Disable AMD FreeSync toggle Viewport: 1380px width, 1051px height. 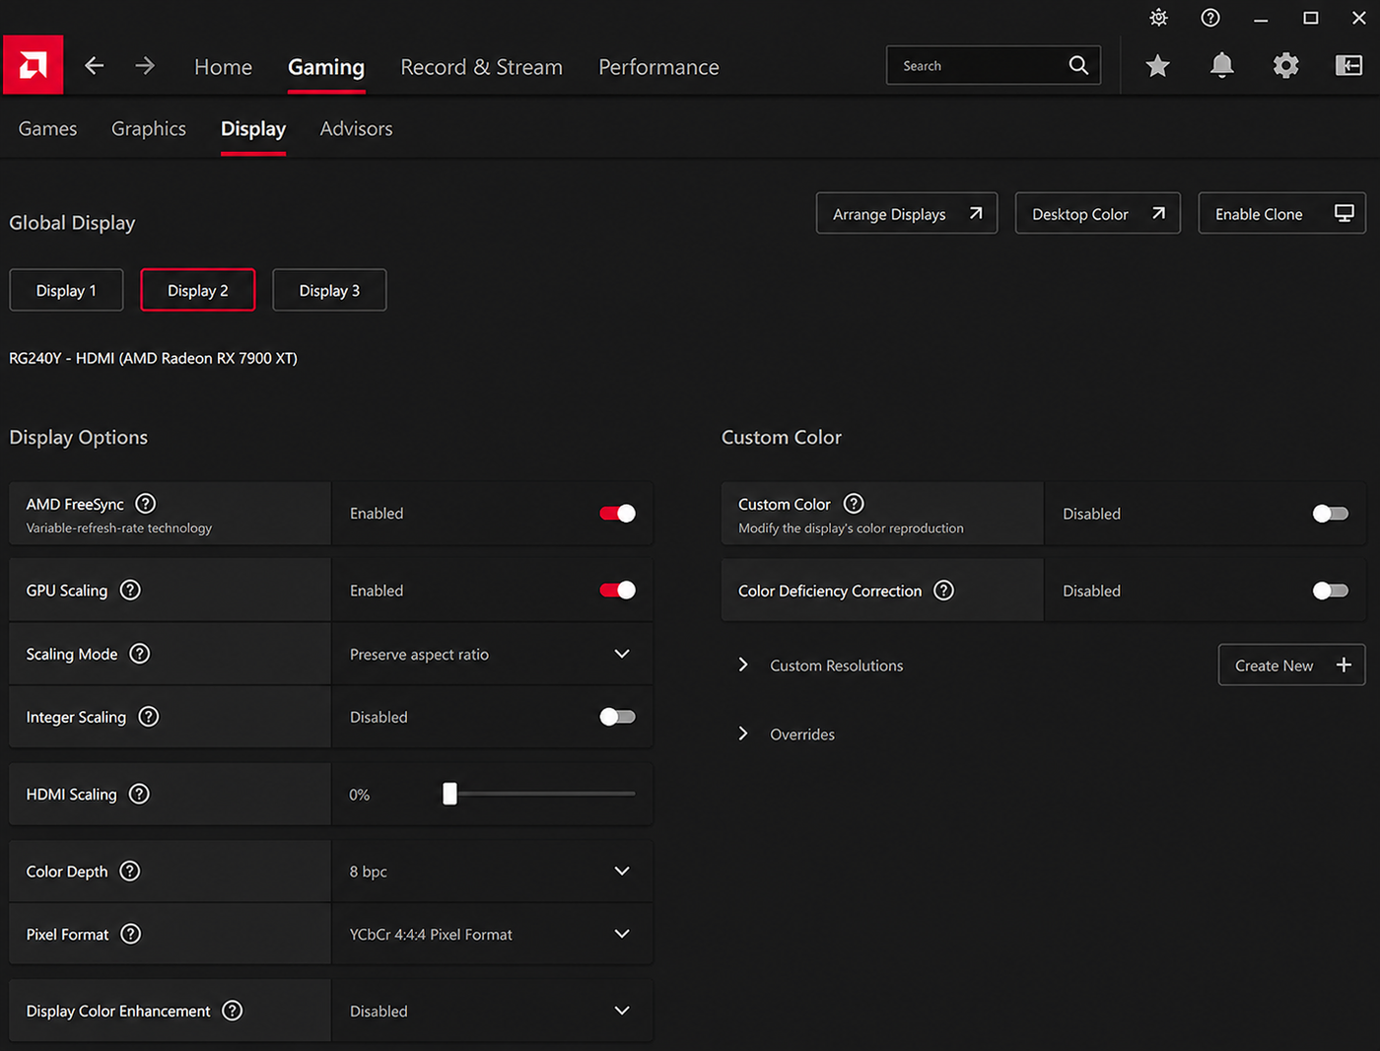[x=618, y=513]
